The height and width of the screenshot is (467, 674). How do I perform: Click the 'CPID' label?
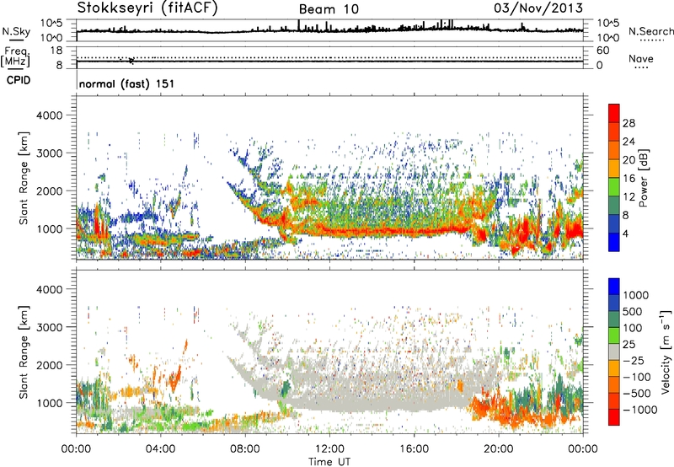click(19, 80)
